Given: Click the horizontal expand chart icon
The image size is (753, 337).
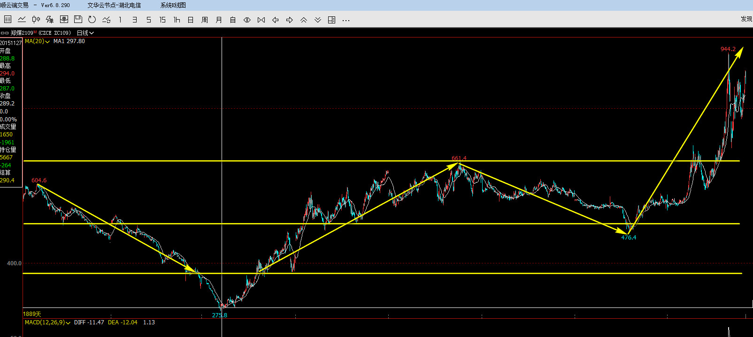Looking at the screenshot, I should click(x=247, y=20).
